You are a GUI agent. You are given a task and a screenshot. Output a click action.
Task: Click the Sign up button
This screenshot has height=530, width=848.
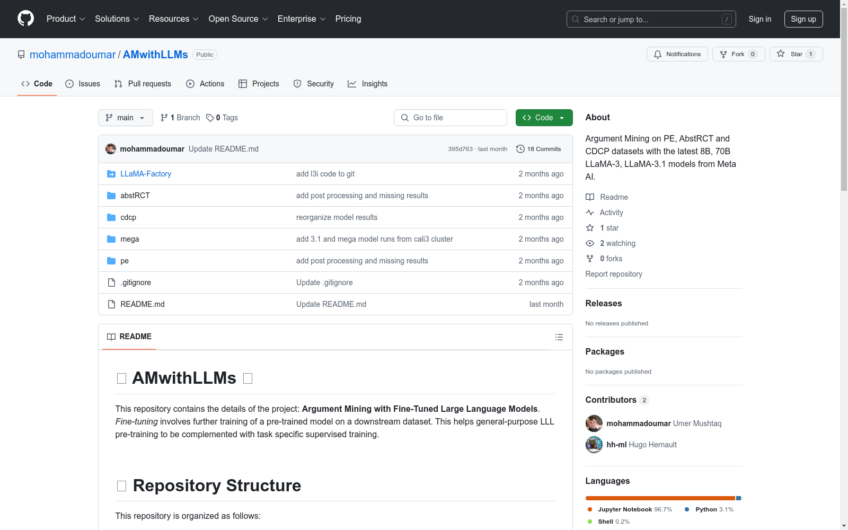point(803,19)
